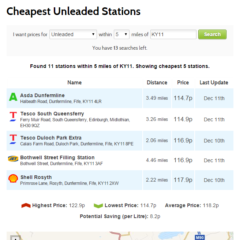Open the Tesco Duloch Park Extra link
Viewport: 236px width, 240px height.
pos(51,138)
